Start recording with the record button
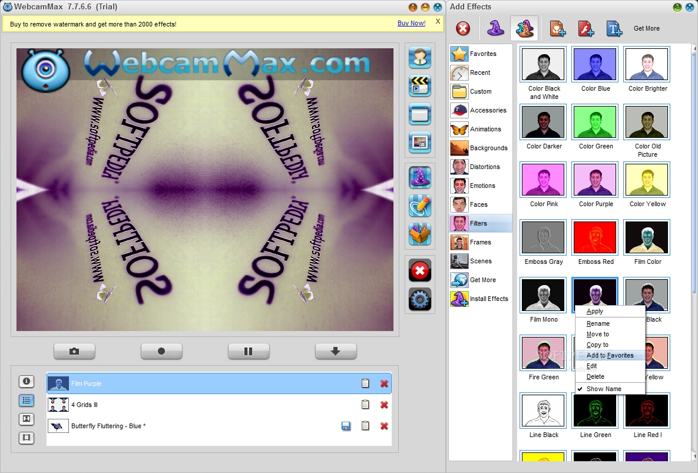The width and height of the screenshot is (698, 473). [161, 351]
